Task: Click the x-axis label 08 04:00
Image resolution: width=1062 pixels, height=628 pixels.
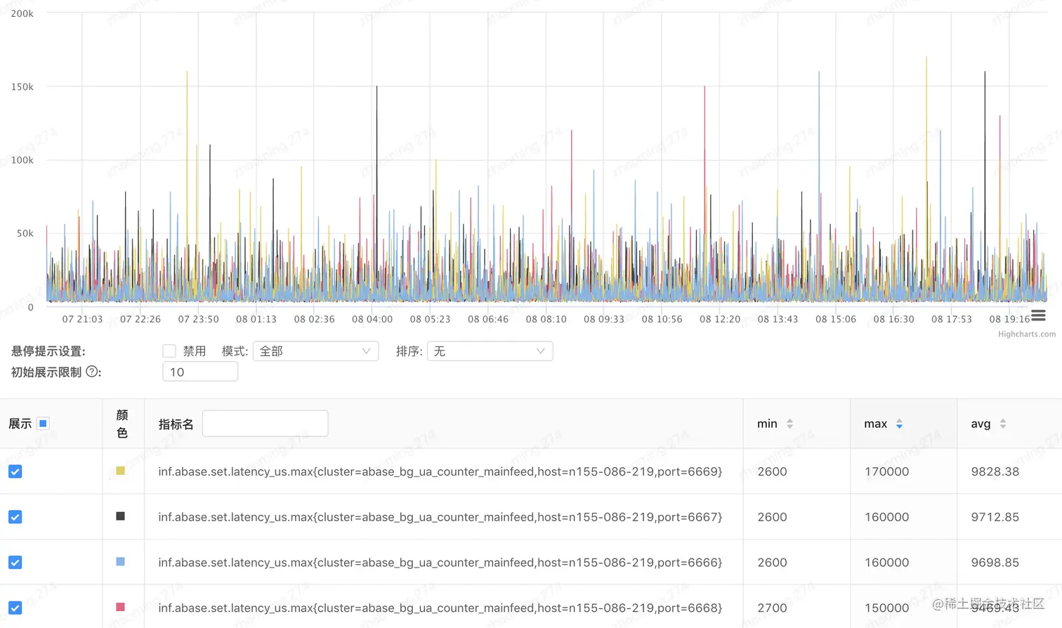Action: pos(372,319)
